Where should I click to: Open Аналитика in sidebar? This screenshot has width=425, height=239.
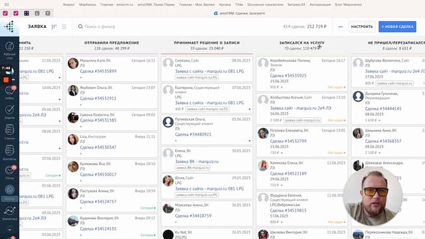pyautogui.click(x=9, y=212)
